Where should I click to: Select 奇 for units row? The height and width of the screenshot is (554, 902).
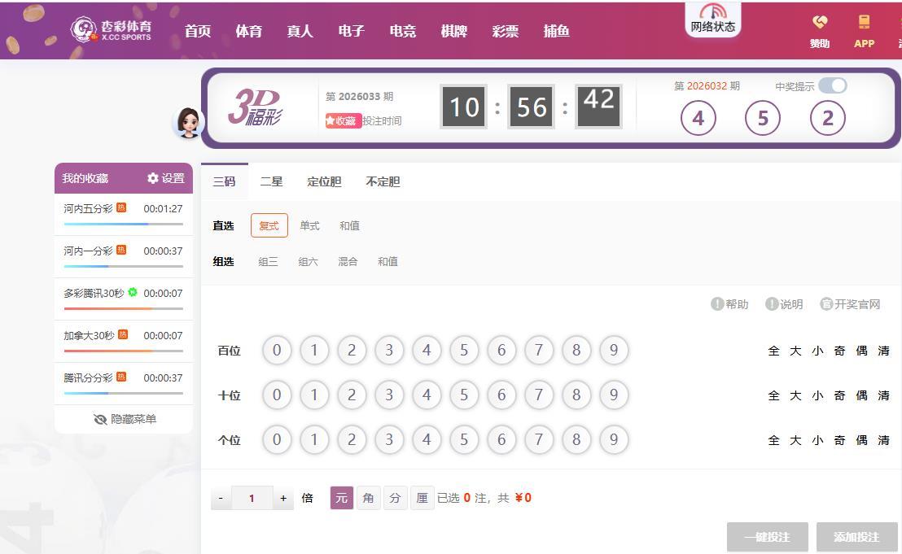840,440
